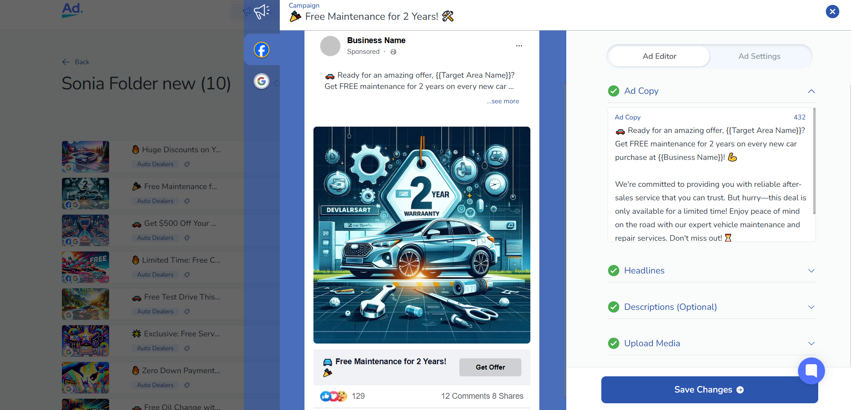Click the Business Name profile avatar
This screenshot has height=410, width=851.
[330, 46]
